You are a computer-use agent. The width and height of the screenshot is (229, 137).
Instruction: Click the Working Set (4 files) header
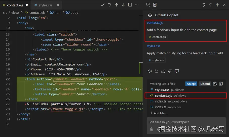pos(163,84)
